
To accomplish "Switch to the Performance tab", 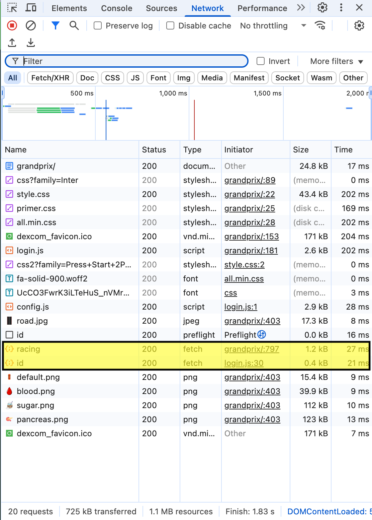I will pyautogui.click(x=262, y=8).
